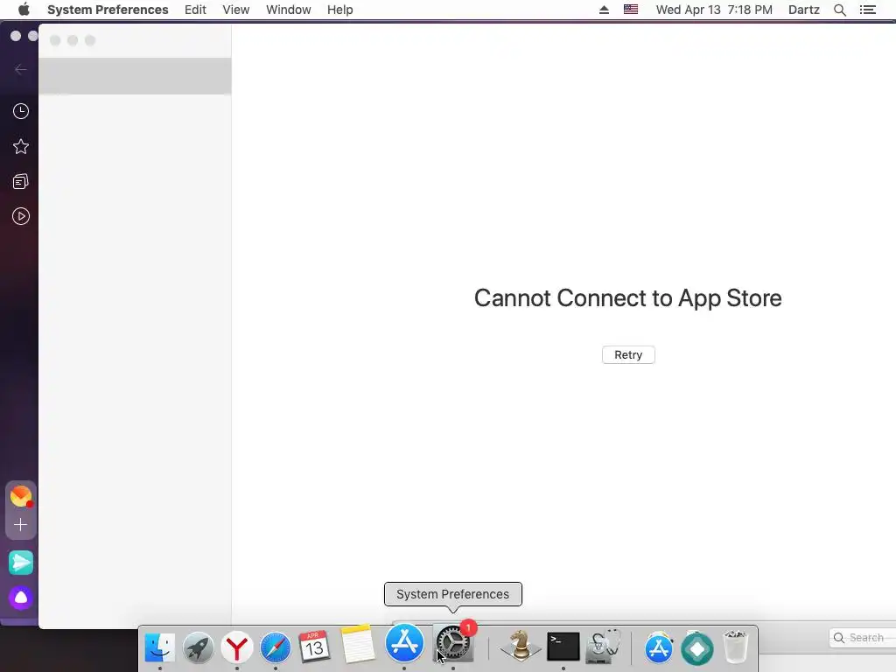Open the collections icon in sidebar
Image resolution: width=896 pixels, height=672 pixels.
[x=21, y=182]
